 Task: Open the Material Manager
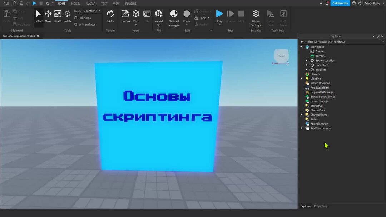(174, 16)
